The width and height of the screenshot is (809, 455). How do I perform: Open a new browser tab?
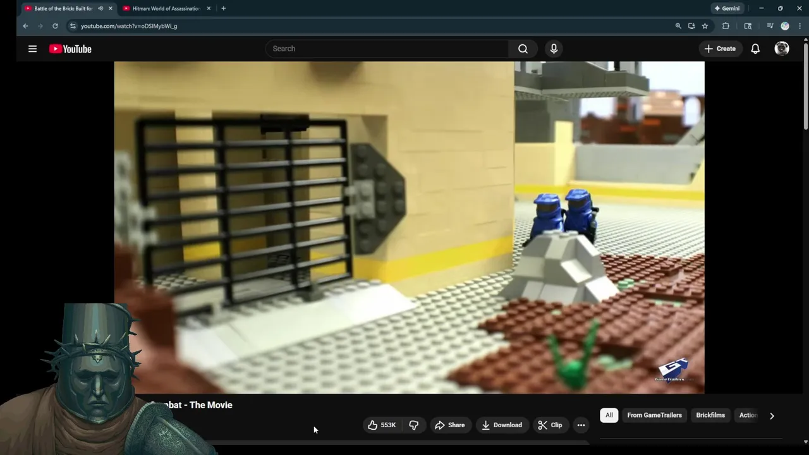(223, 8)
